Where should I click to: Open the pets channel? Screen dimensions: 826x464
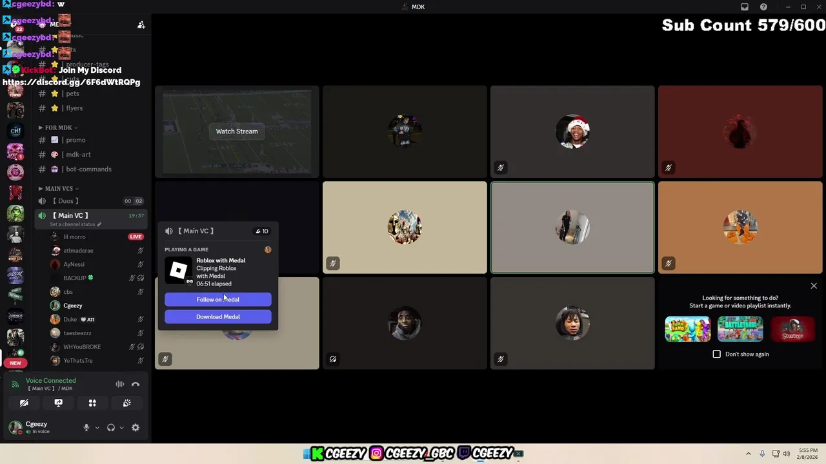click(x=90, y=93)
